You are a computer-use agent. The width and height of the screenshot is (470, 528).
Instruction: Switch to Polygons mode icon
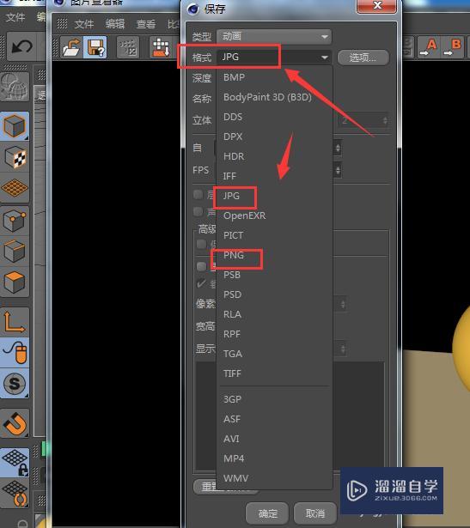[x=15, y=282]
